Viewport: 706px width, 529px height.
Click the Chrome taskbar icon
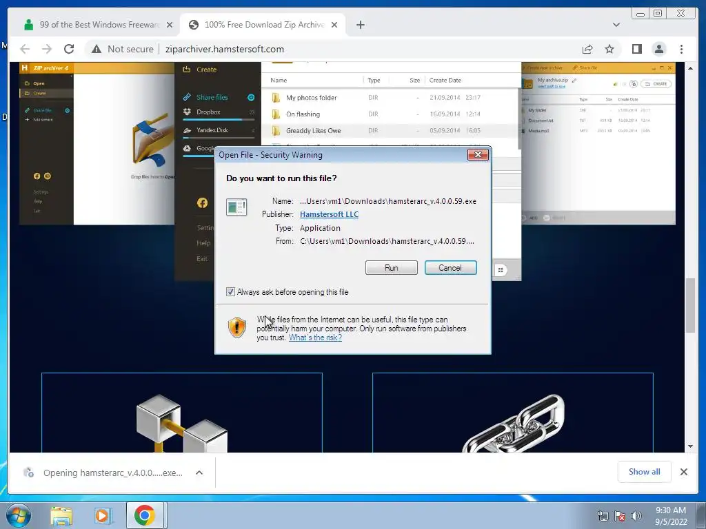tap(145, 515)
